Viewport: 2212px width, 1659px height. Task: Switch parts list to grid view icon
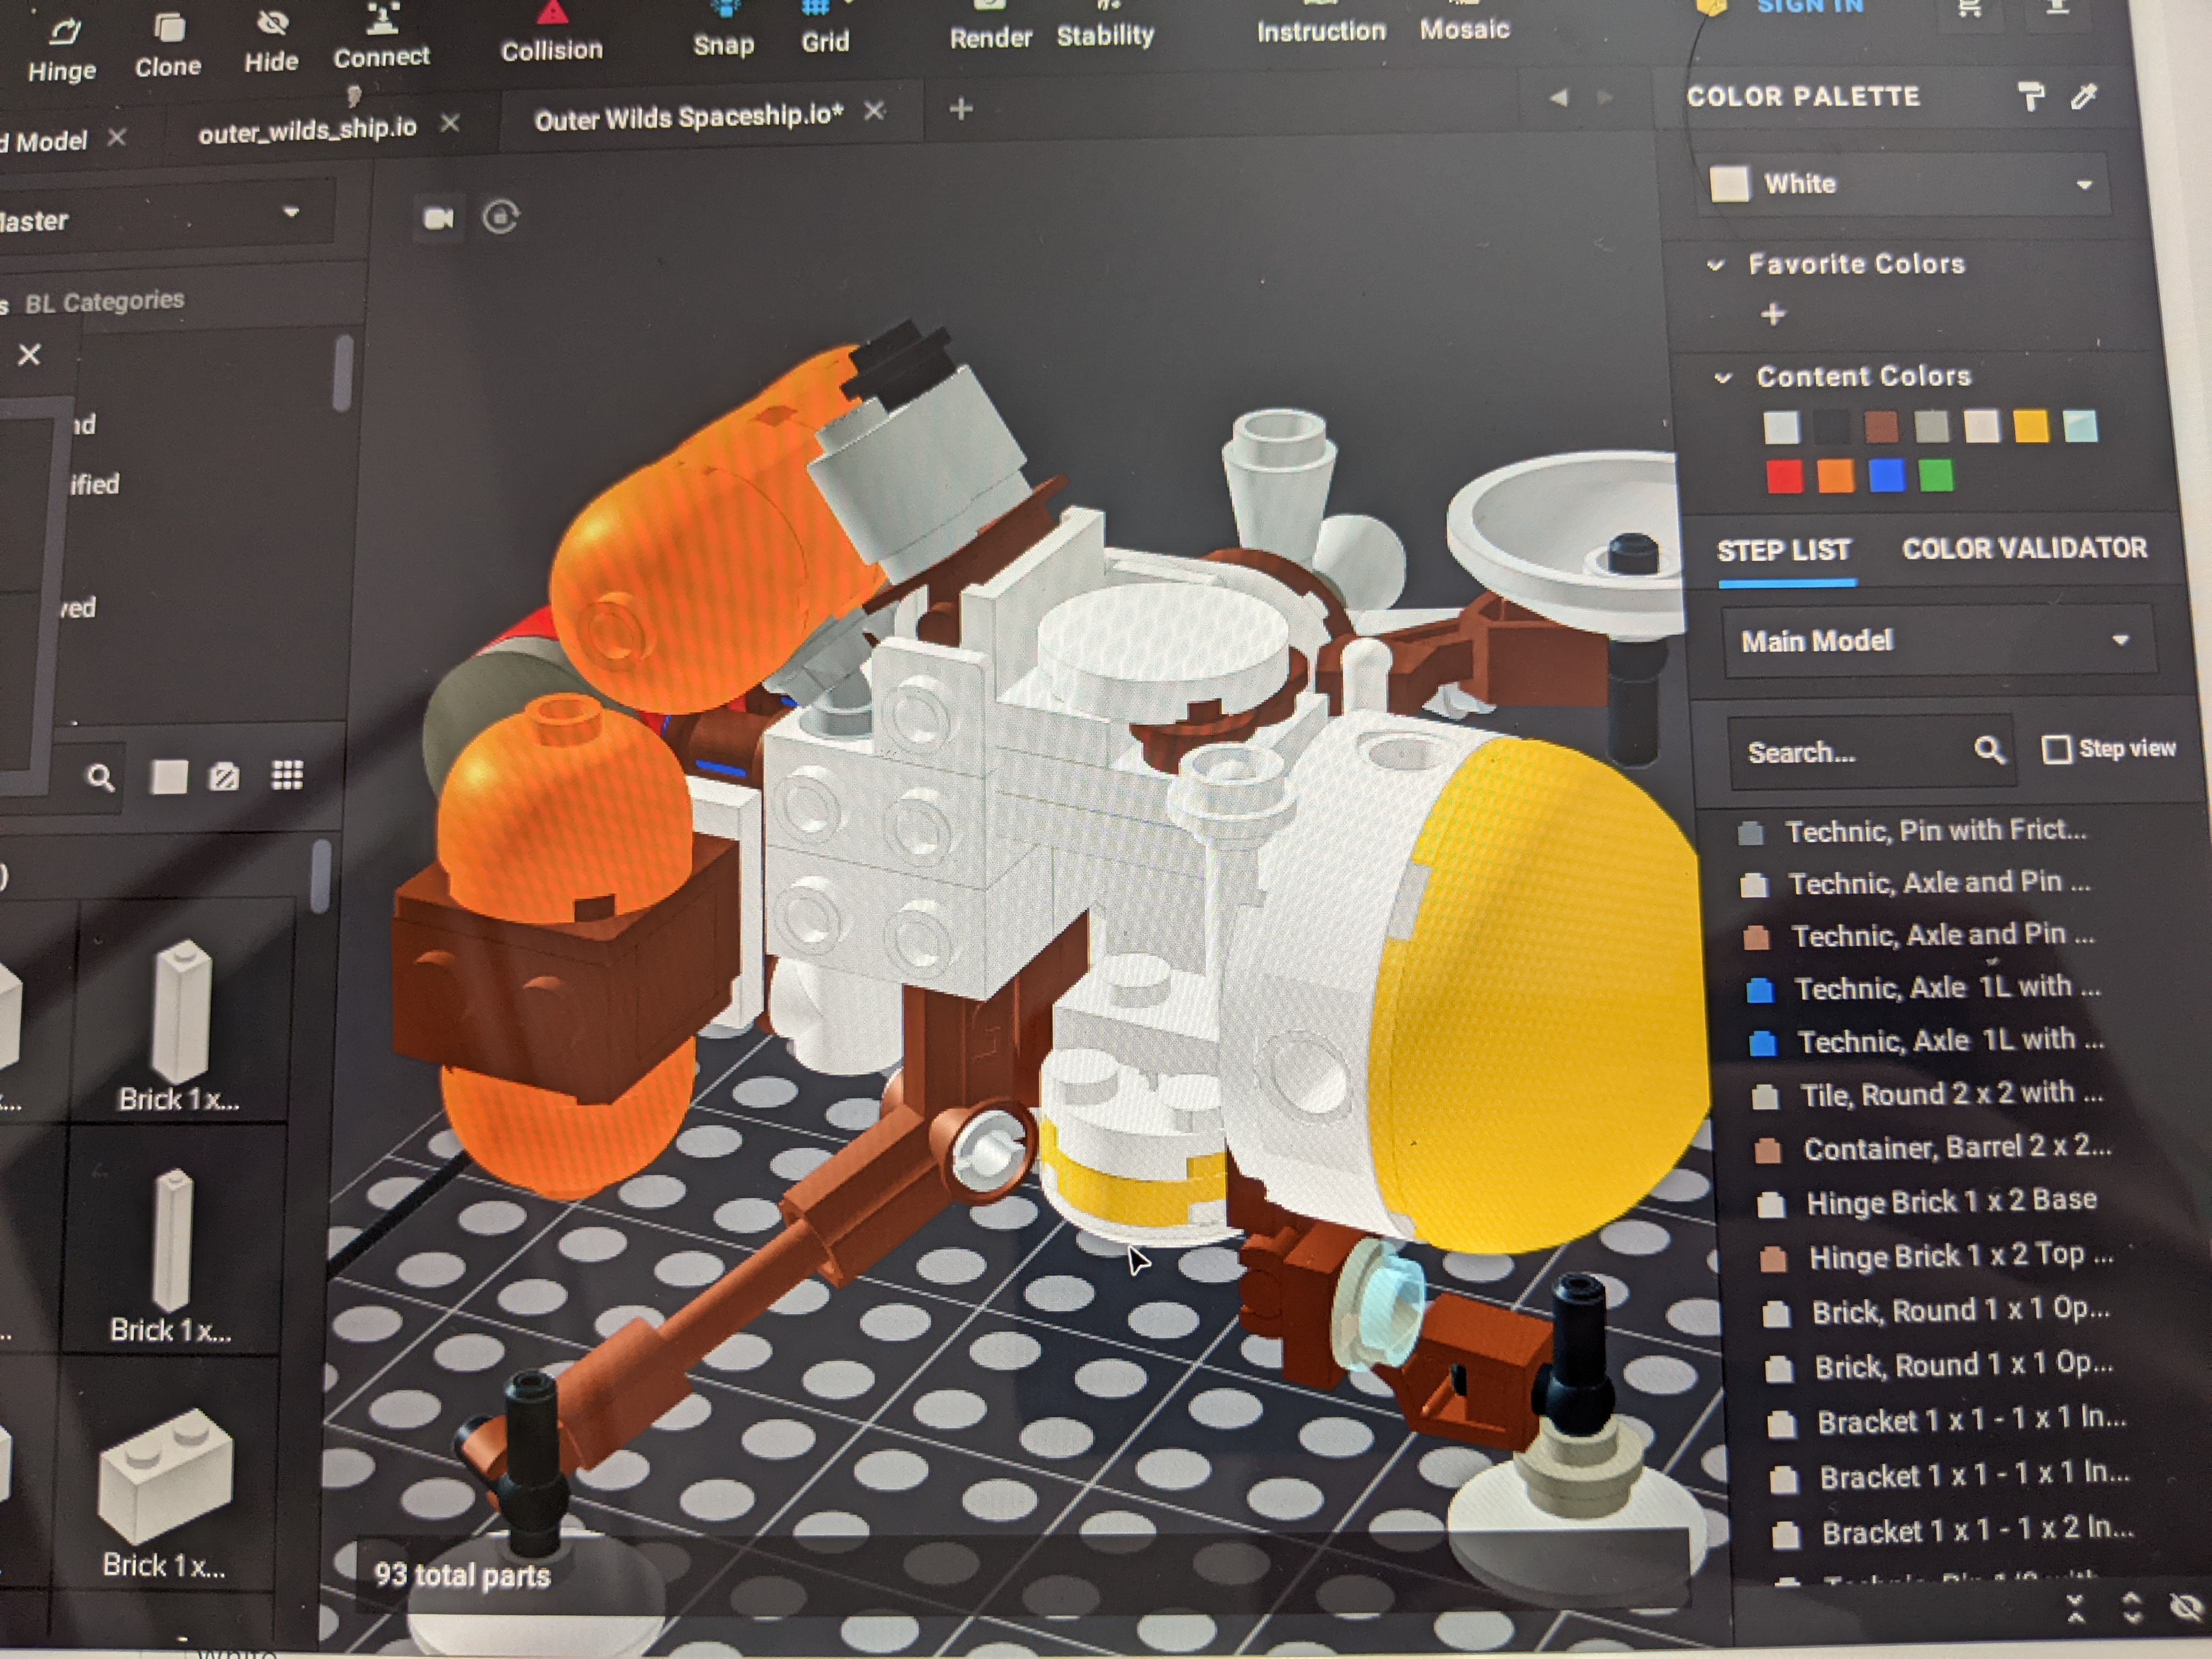[x=287, y=775]
